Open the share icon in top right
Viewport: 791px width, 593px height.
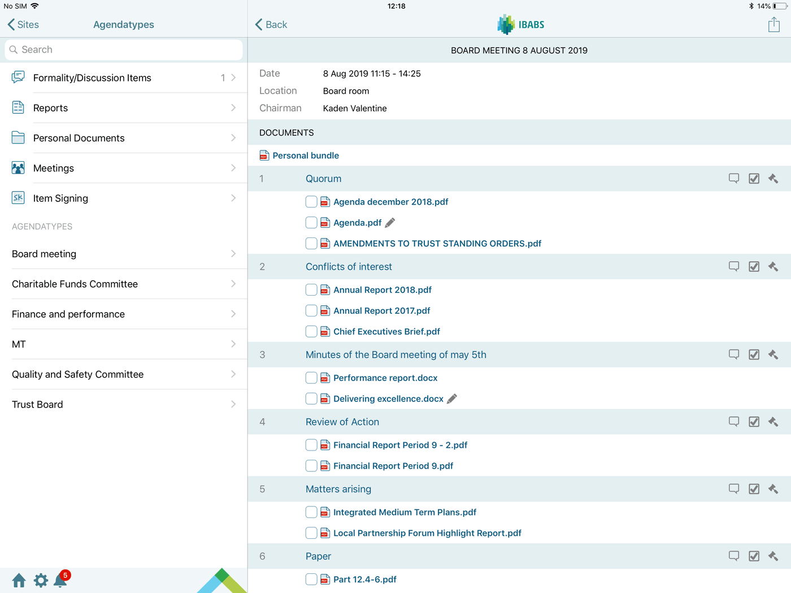pos(773,24)
